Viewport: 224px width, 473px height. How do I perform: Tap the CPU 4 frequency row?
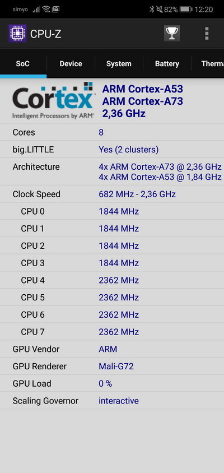pos(112,280)
